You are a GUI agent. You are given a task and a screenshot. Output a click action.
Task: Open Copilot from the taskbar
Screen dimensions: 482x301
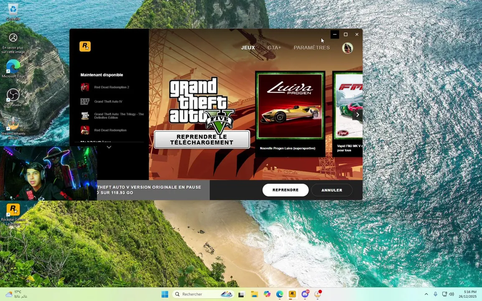click(267, 294)
